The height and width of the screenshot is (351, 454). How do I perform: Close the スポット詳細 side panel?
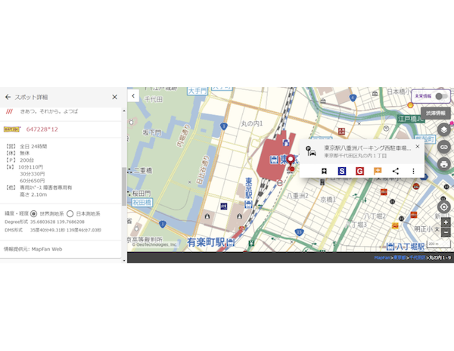(x=115, y=97)
